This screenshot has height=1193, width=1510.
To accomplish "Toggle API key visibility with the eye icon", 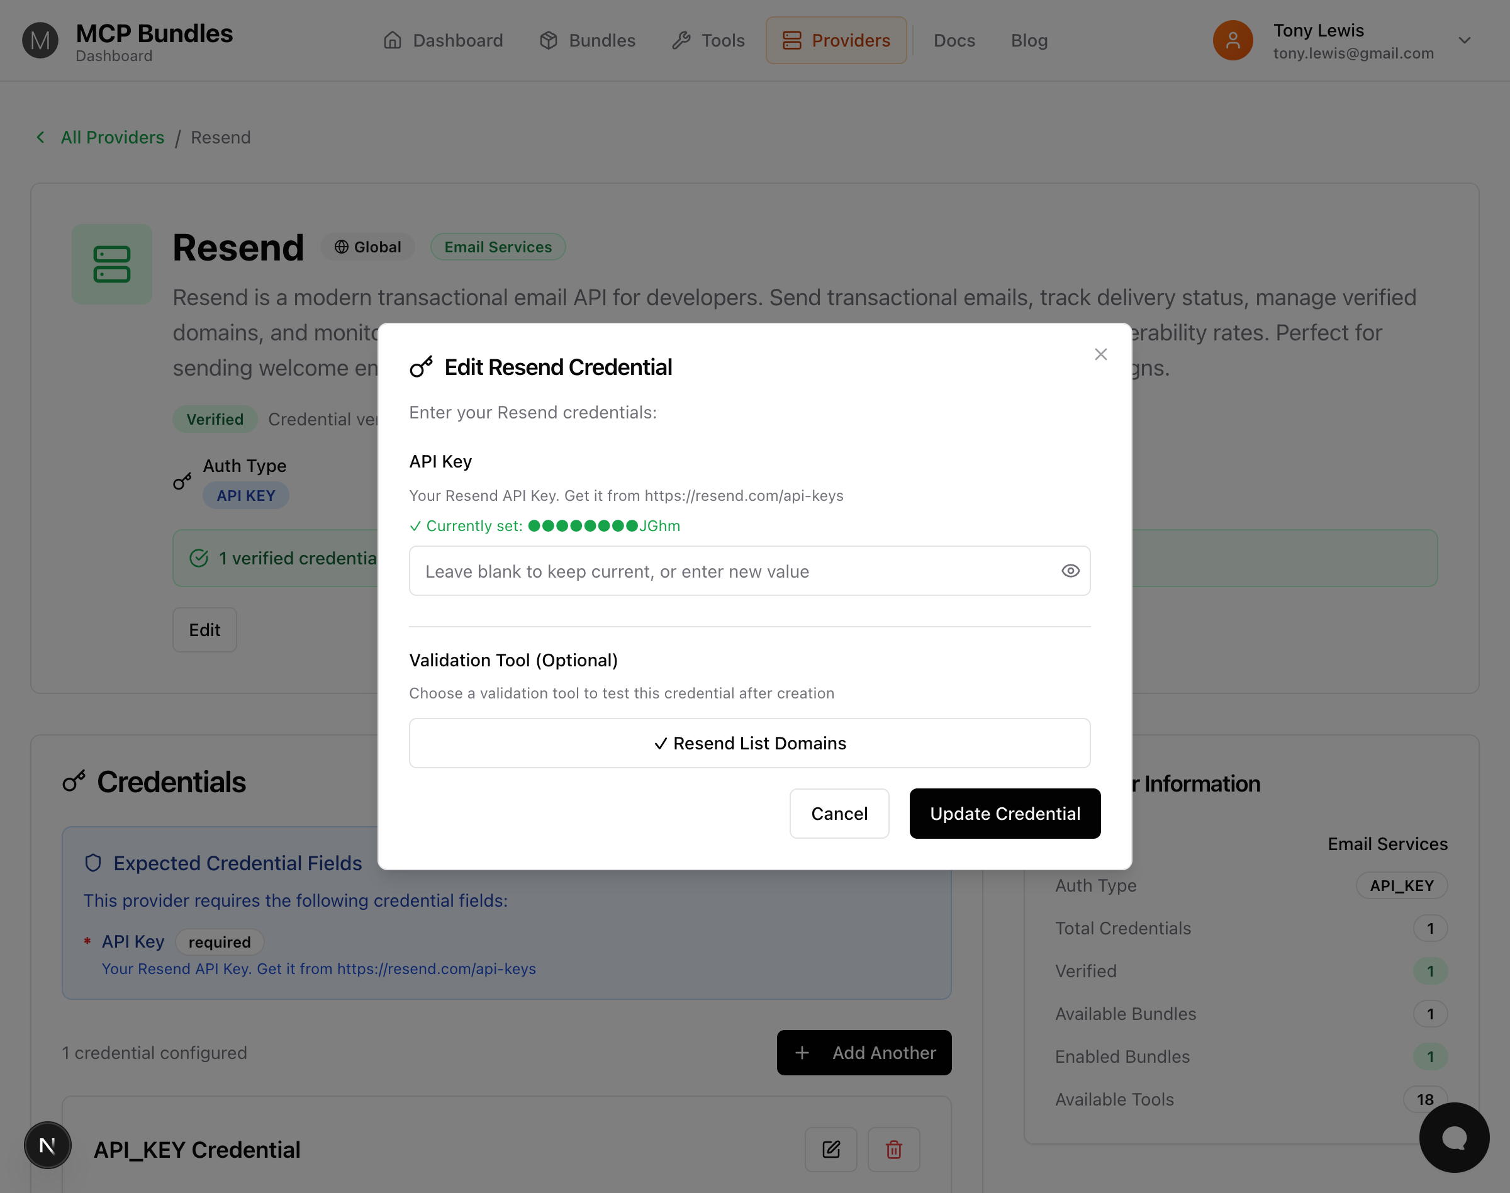I will tap(1070, 571).
